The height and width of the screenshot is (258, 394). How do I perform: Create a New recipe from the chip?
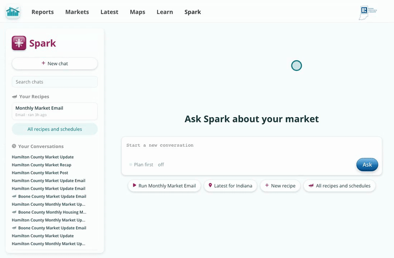coord(280,186)
